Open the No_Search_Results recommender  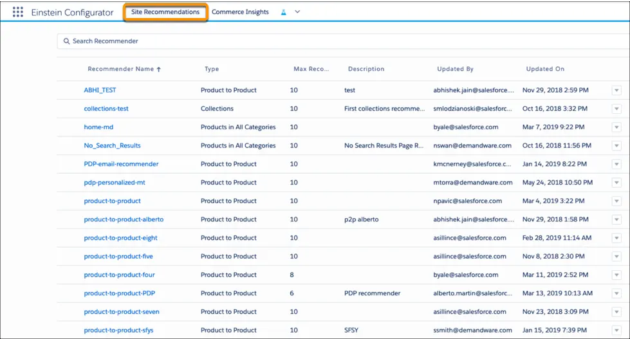[112, 145]
